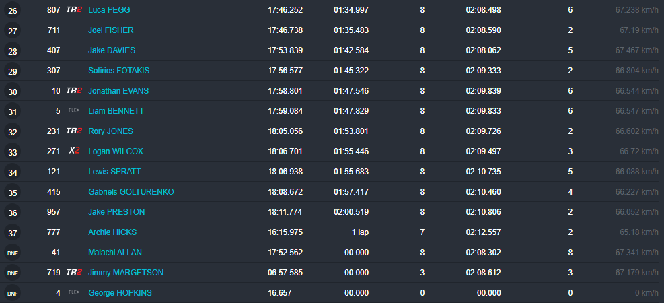Click the DNF badge for Malachi ALLAN
Viewport: 664px width, 303px height.
pyautogui.click(x=13, y=253)
